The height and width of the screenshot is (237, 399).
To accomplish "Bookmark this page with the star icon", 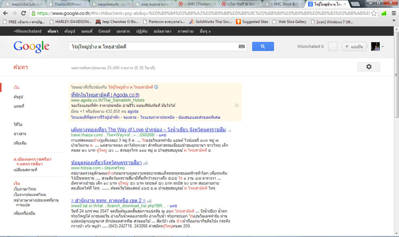I will click(374, 13).
